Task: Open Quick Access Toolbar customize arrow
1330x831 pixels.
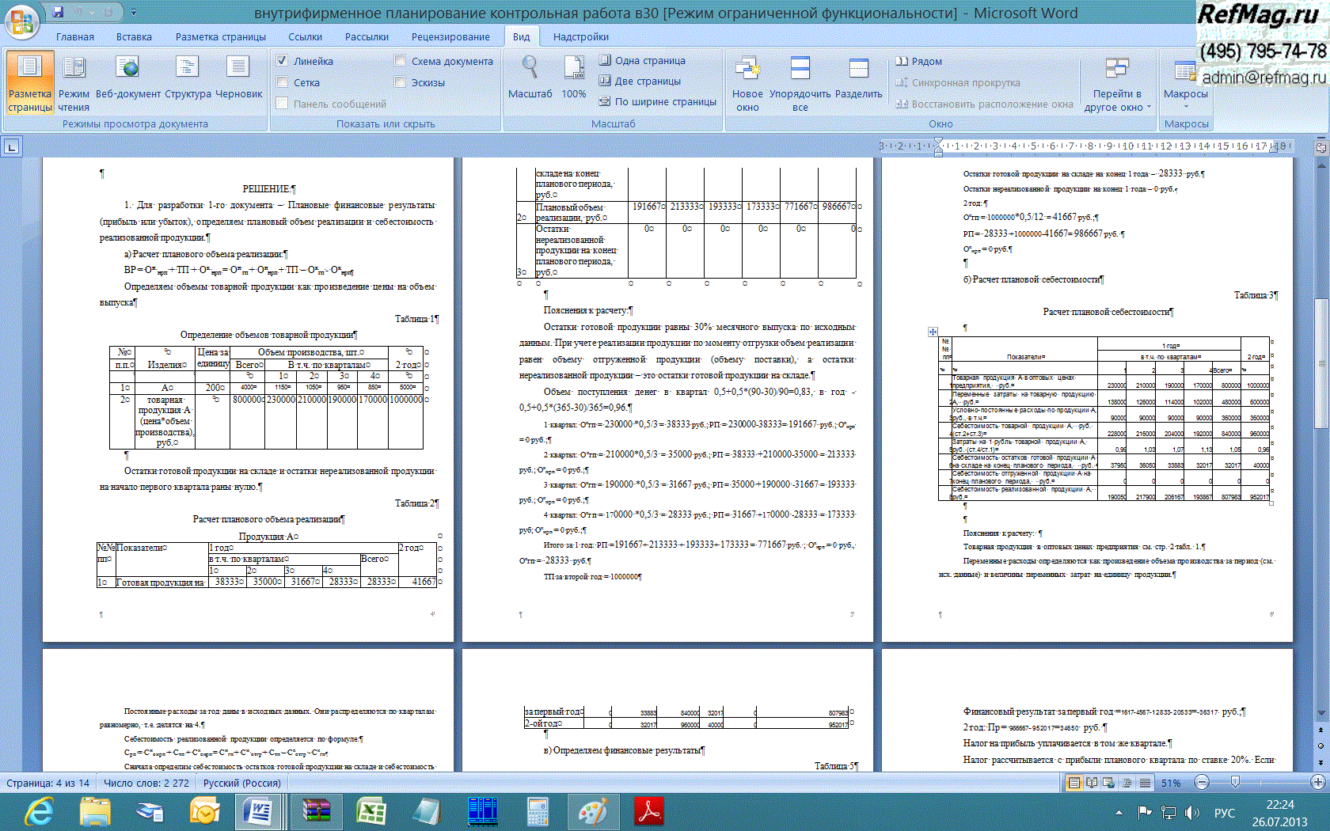Action: point(134,13)
